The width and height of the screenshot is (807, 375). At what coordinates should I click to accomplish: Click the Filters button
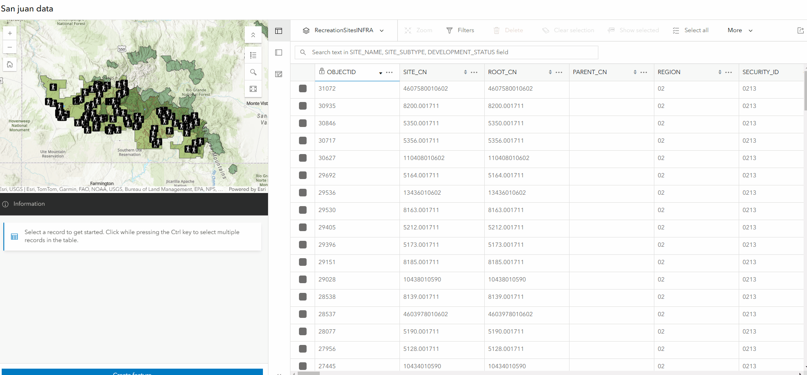(x=461, y=30)
